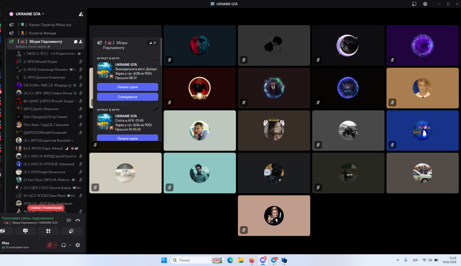Viewport: 461px width, 266px height.
Task: Open Надін Айворі participant entry
Action: pyautogui.click(x=49, y=148)
